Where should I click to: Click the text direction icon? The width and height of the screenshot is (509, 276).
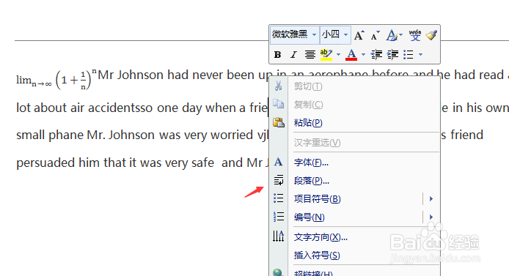pos(278,236)
